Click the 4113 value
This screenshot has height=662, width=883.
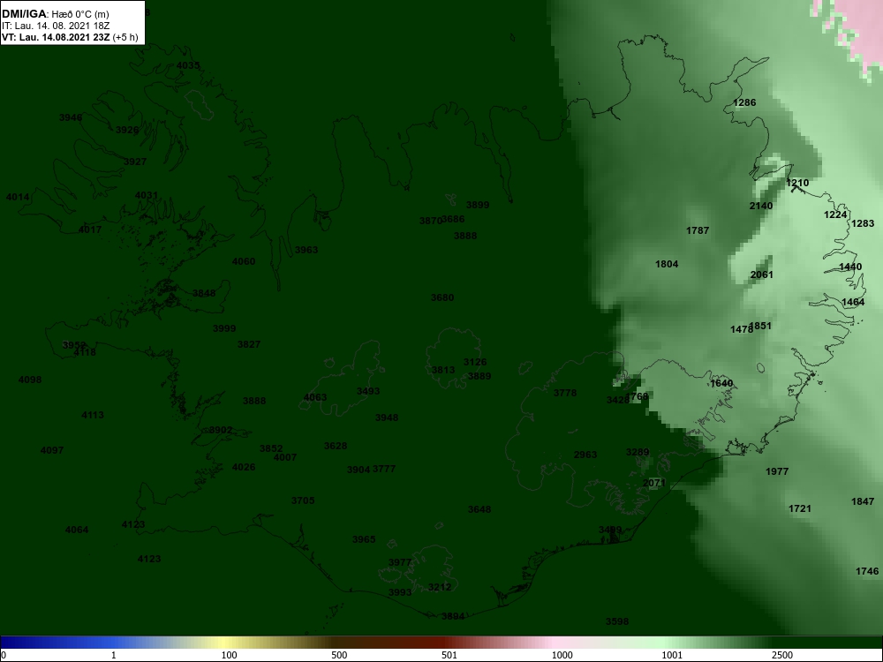(x=93, y=415)
